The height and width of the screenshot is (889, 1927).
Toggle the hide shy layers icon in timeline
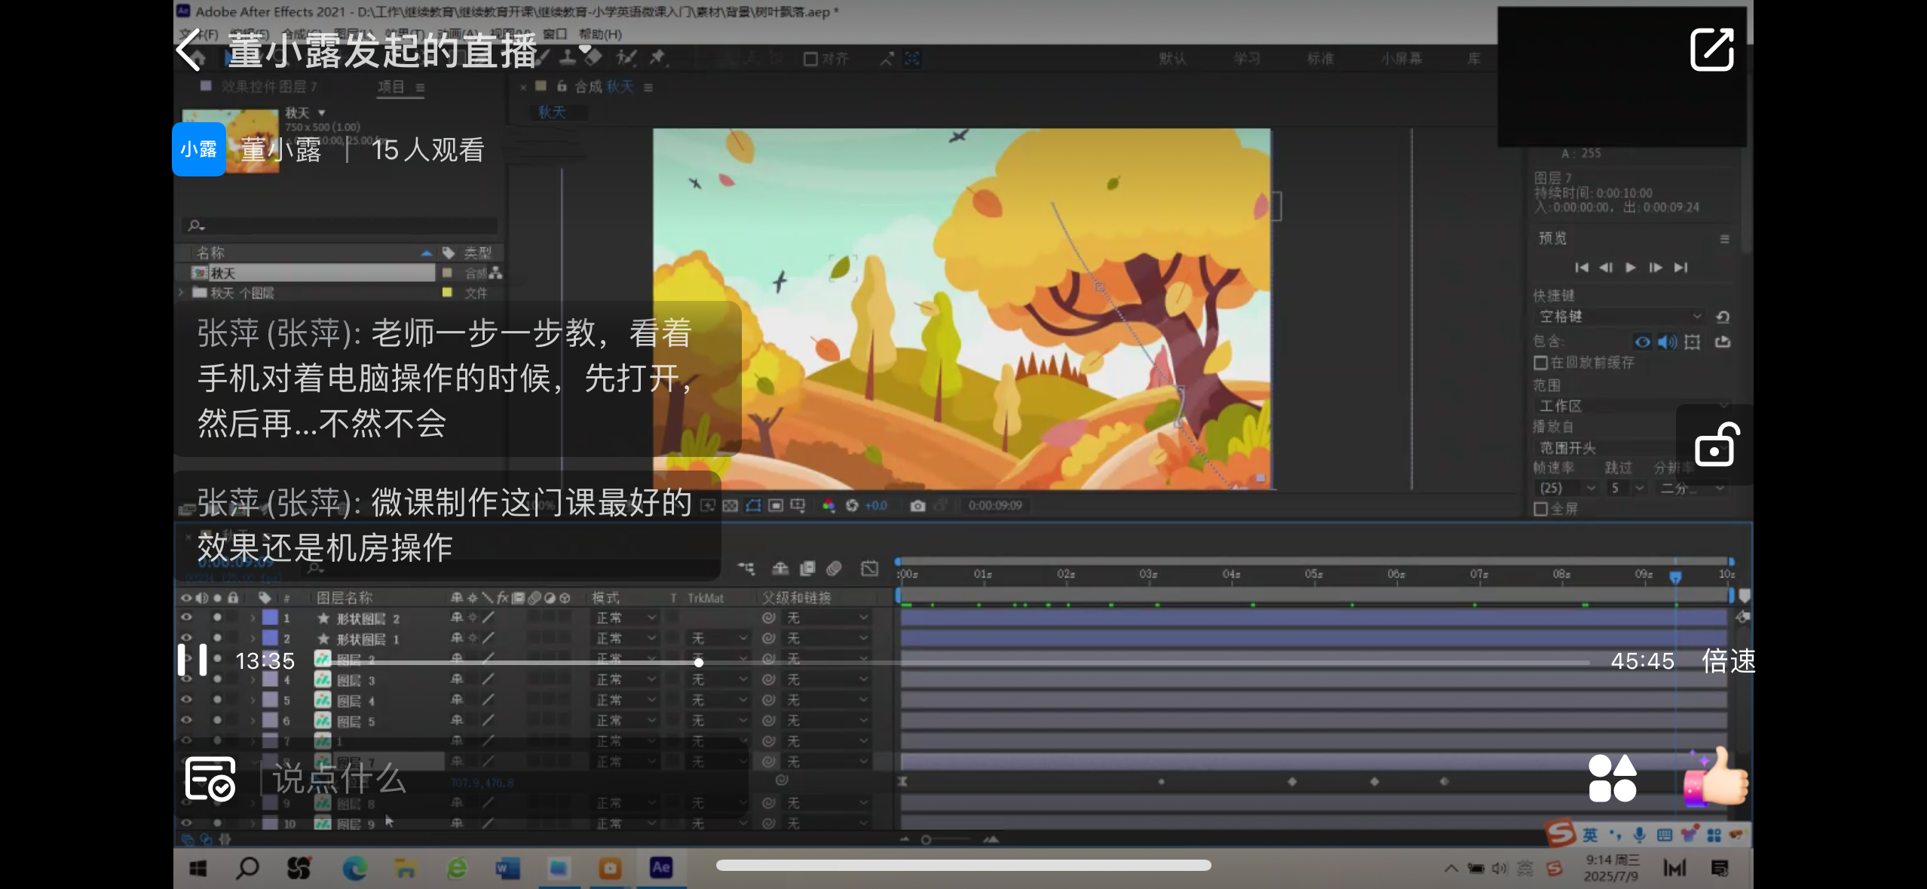pyautogui.click(x=780, y=568)
